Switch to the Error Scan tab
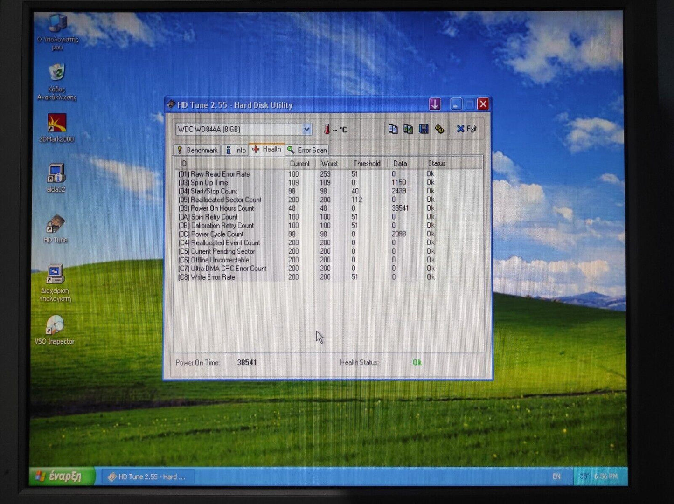The height and width of the screenshot is (504, 674). 307,150
